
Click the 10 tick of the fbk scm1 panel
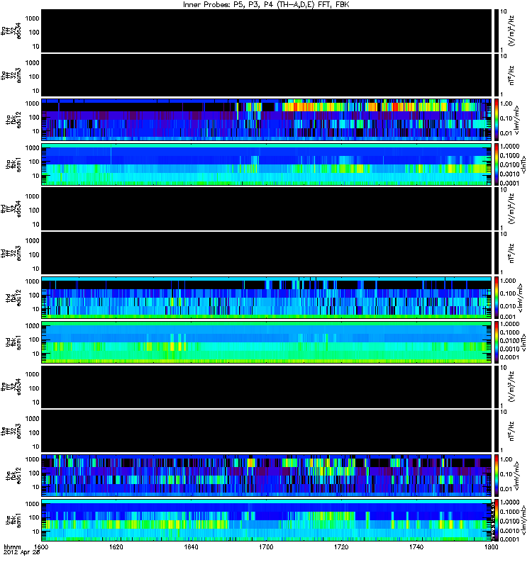pos(36,532)
